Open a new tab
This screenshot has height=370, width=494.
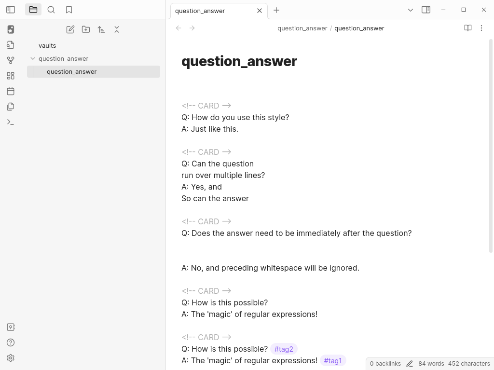276,10
